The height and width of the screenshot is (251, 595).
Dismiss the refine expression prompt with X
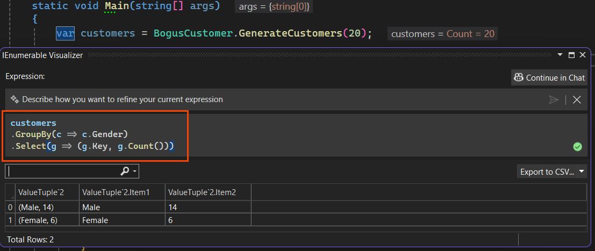[x=577, y=100]
